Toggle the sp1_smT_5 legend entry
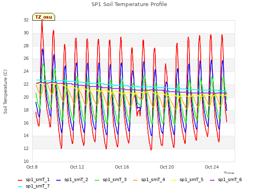 click(x=188, y=179)
